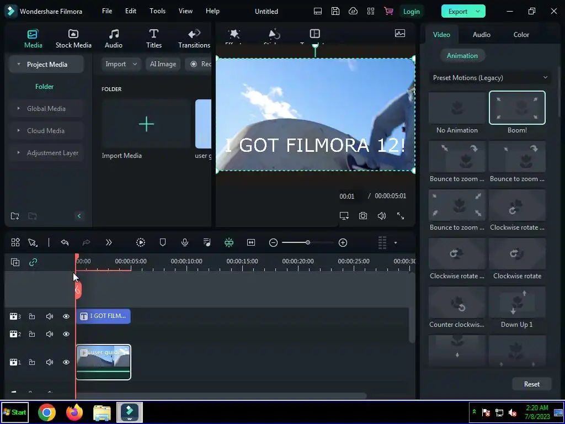Click the timeline layout grid icon
This screenshot has width=565, height=424.
(x=15, y=243)
